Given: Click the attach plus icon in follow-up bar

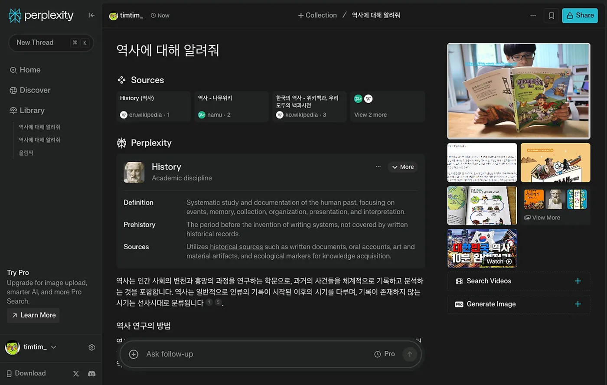Looking at the screenshot, I should pyautogui.click(x=133, y=354).
